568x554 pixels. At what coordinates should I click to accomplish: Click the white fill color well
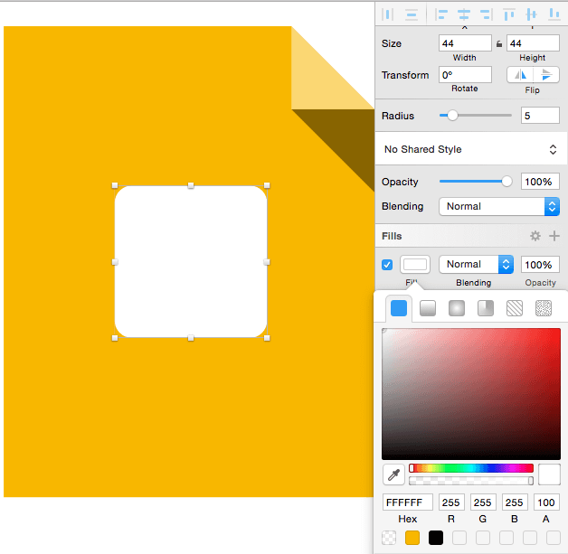pos(415,265)
